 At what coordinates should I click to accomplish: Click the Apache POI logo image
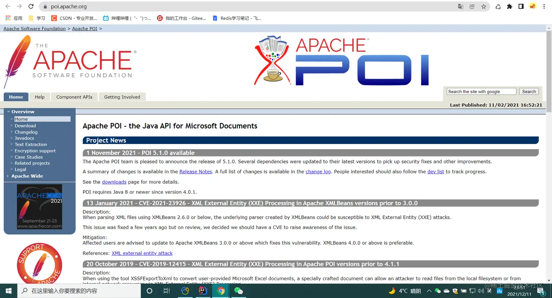pyautogui.click(x=341, y=61)
